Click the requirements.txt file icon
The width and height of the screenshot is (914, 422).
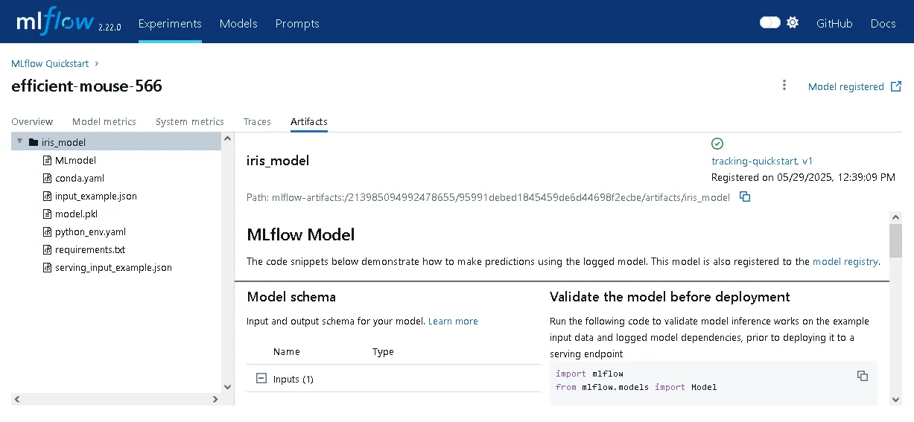coord(48,249)
